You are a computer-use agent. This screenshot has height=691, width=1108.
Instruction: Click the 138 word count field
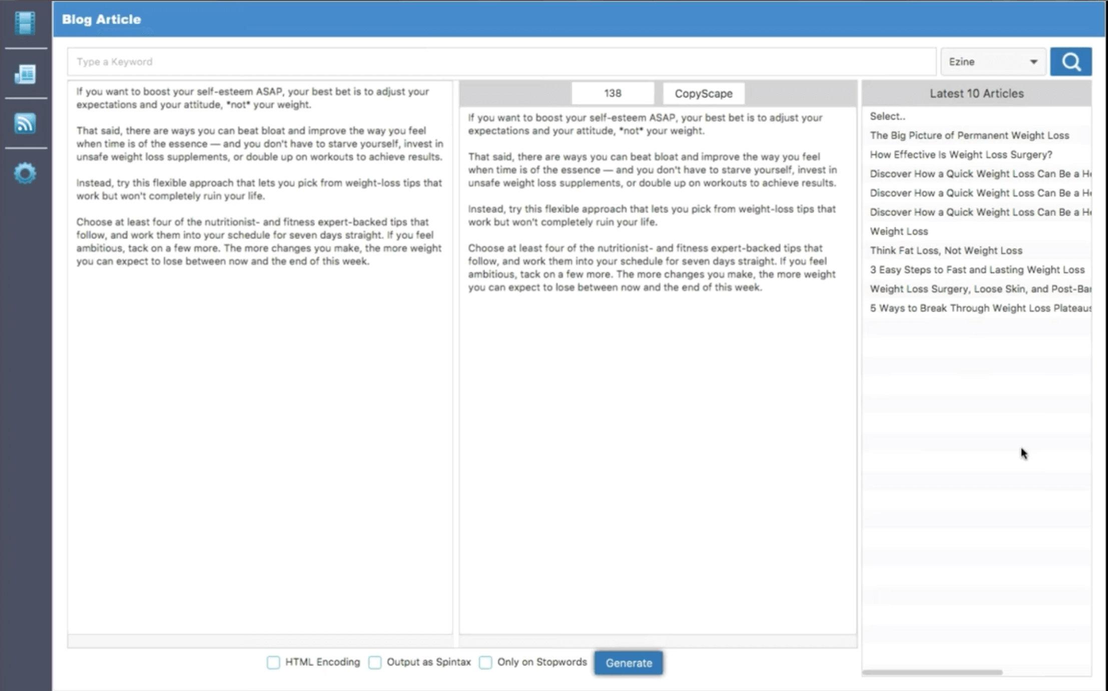pyautogui.click(x=613, y=93)
